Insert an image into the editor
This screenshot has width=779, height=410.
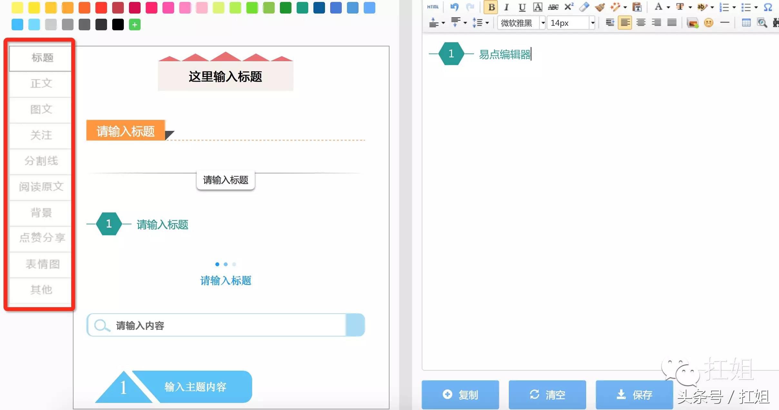[x=693, y=23]
